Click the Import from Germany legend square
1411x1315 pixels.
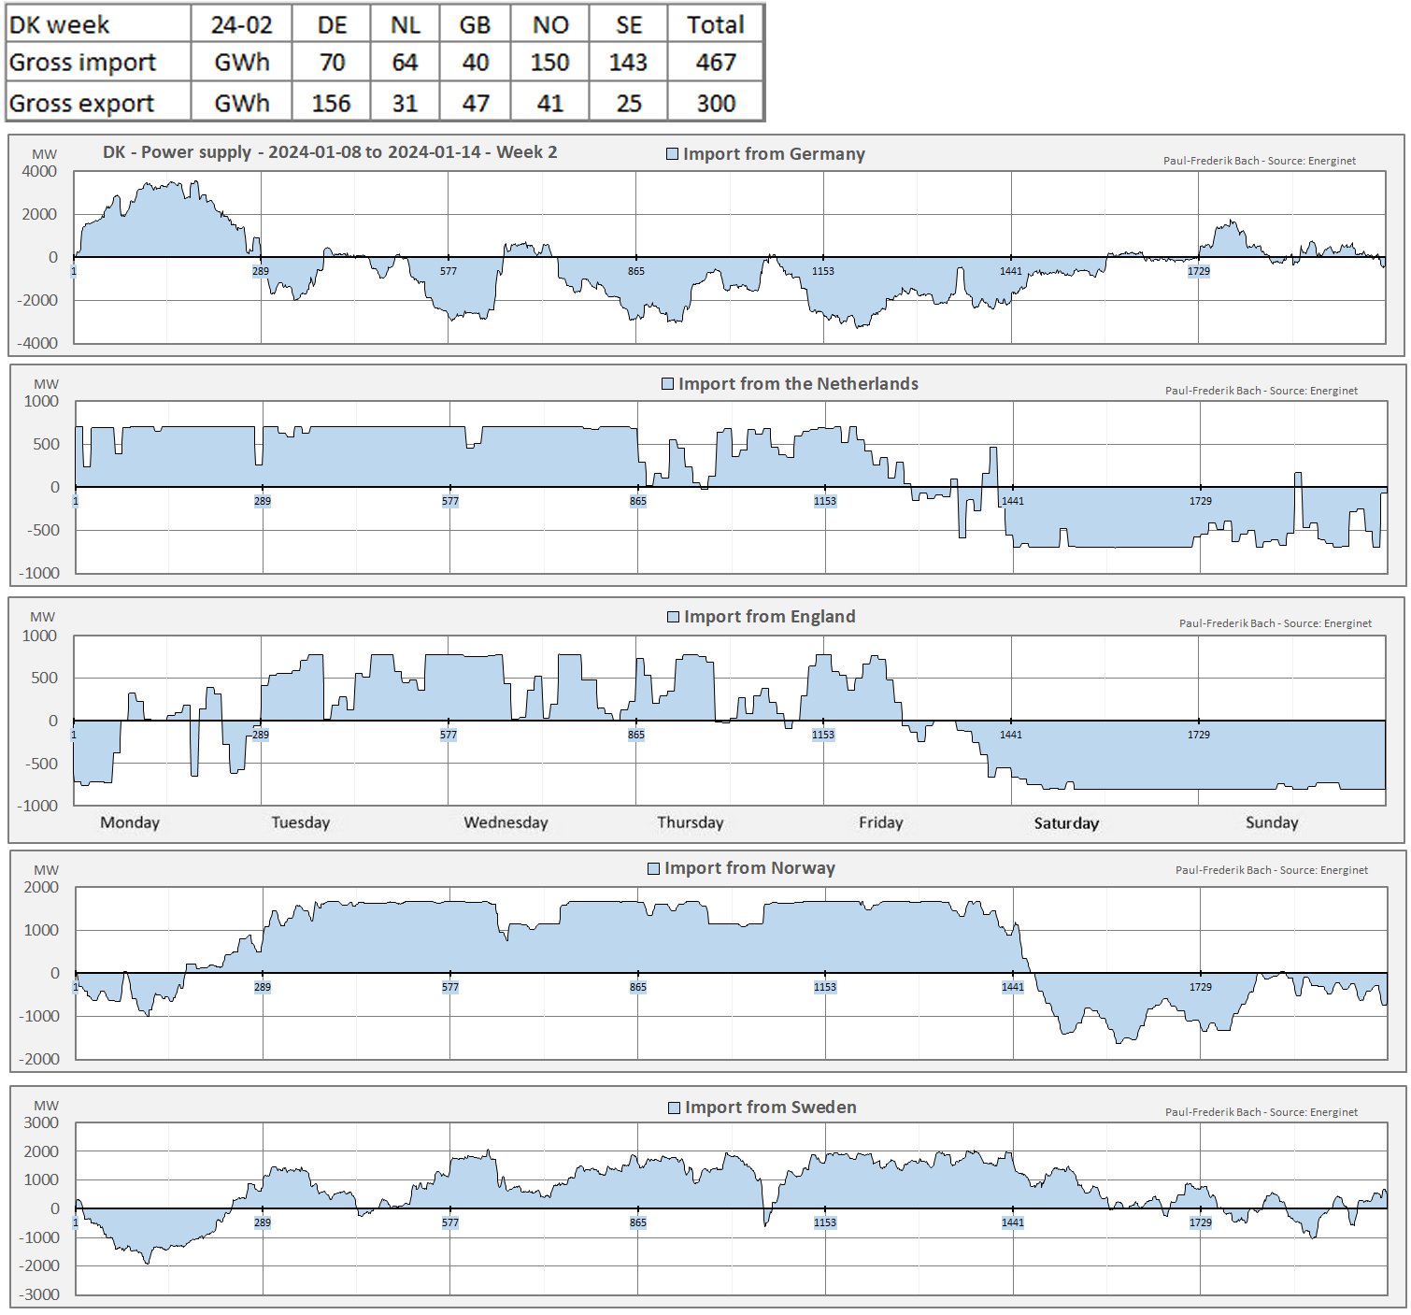click(672, 154)
